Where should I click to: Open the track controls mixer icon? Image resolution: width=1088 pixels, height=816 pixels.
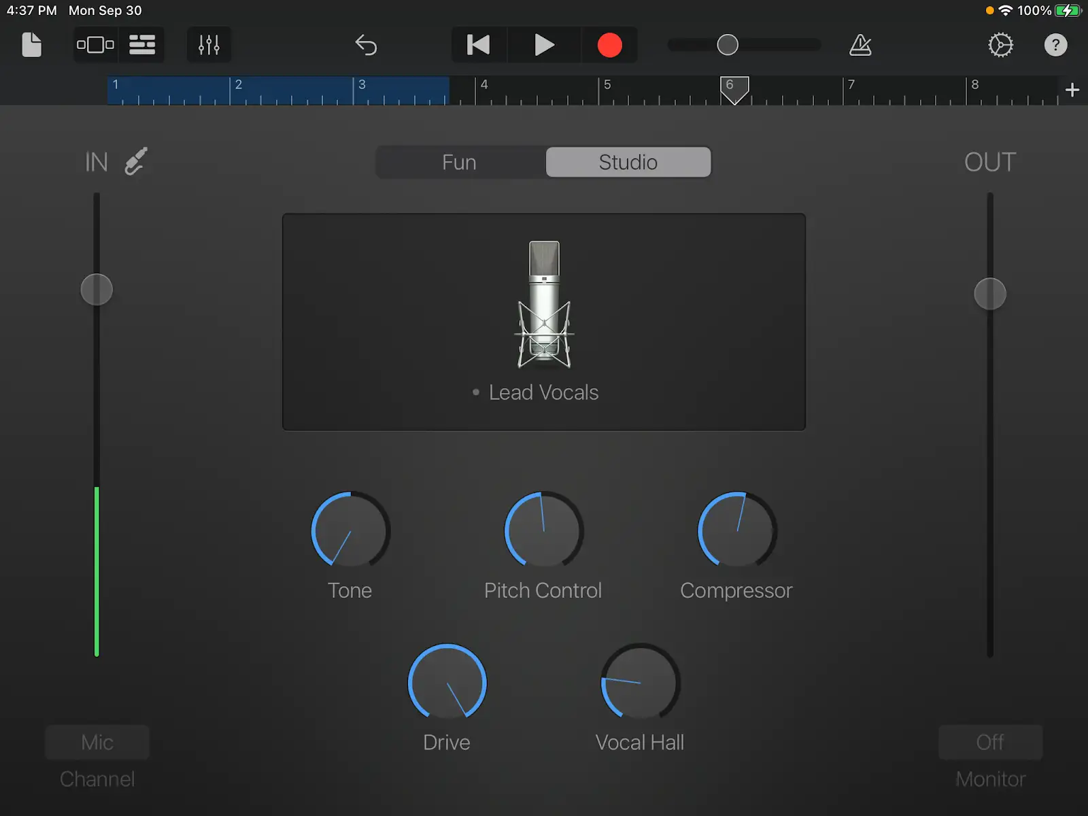[x=209, y=45]
